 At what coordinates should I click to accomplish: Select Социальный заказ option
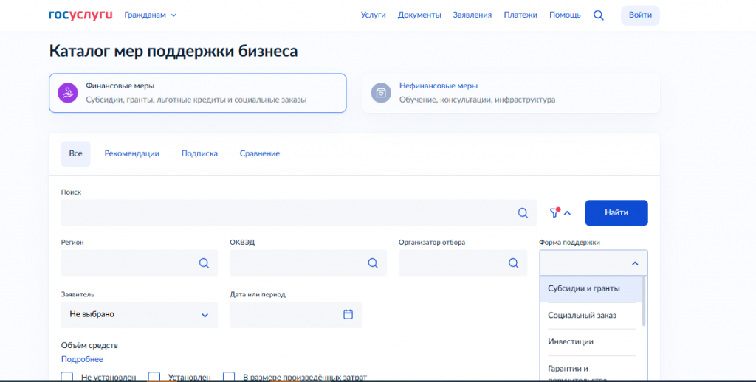(591, 316)
